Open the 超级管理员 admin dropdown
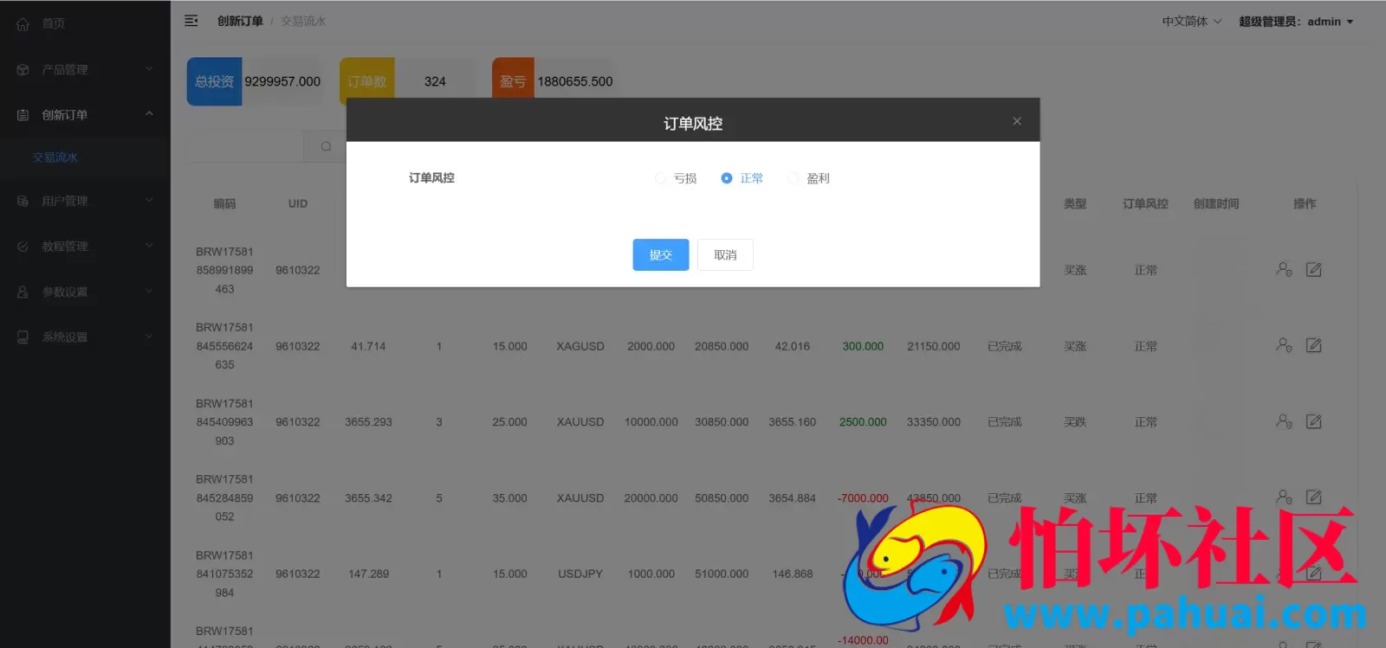The image size is (1386, 648). [1296, 22]
